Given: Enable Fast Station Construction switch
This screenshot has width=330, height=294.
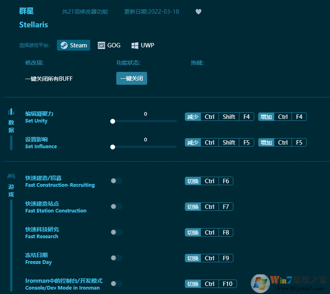Looking at the screenshot, I should tap(116, 206).
